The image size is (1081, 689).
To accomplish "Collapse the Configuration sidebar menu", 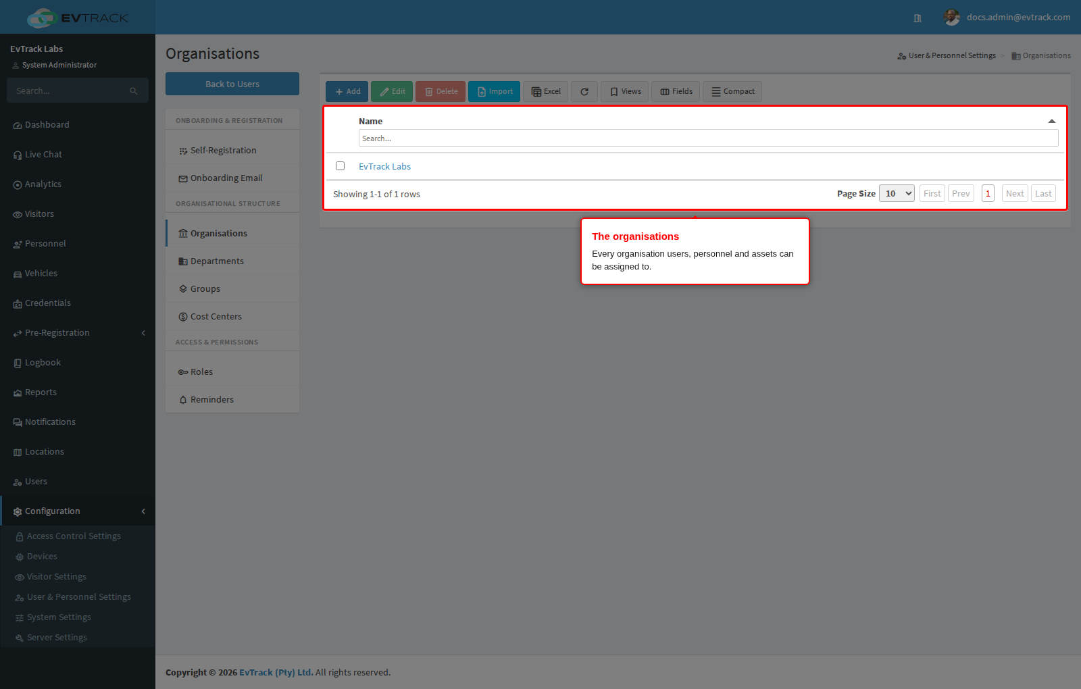I will 78,511.
